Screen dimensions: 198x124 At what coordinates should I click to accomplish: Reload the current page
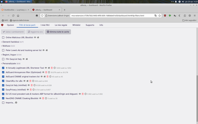pos(13,16)
